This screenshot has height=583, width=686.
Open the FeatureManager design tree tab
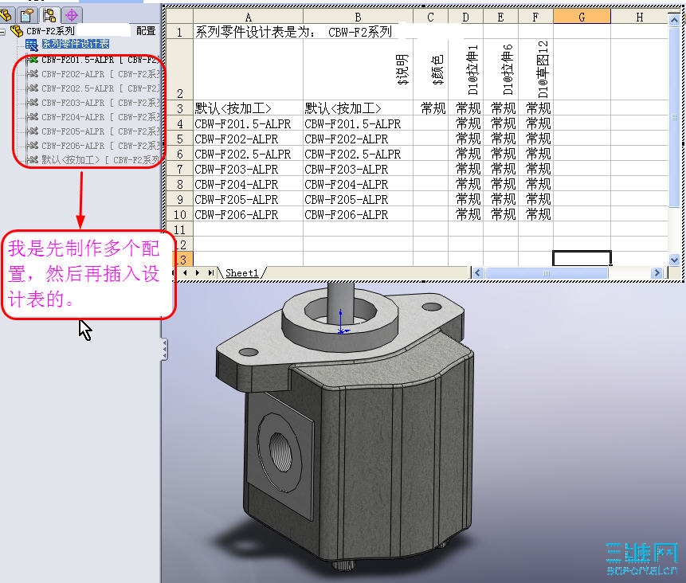[x=6, y=16]
